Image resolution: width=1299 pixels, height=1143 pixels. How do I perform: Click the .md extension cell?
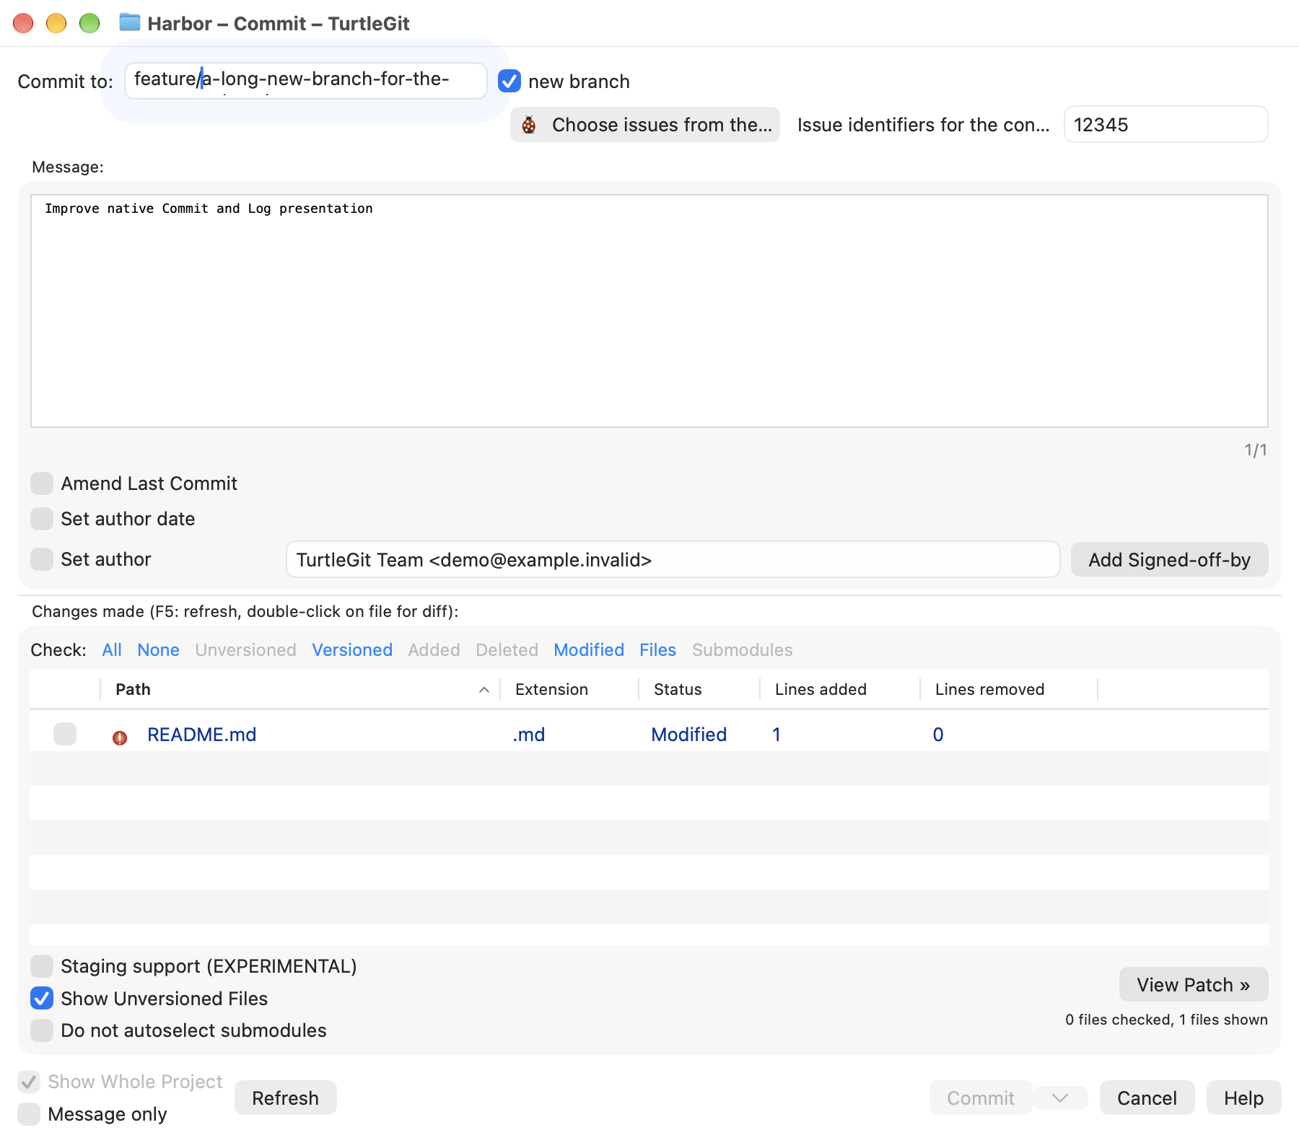tap(529, 735)
